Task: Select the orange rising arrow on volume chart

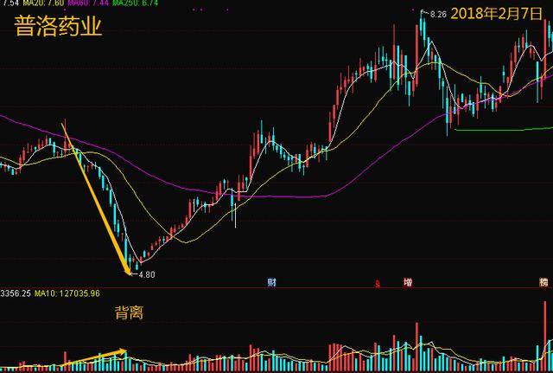Action: click(95, 356)
